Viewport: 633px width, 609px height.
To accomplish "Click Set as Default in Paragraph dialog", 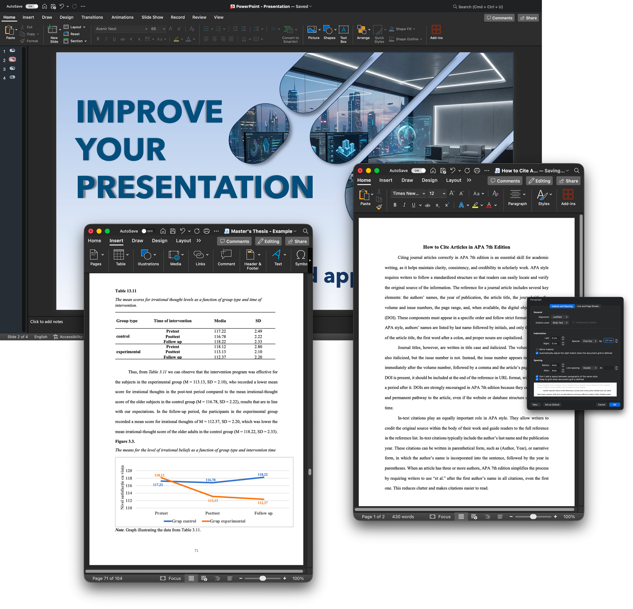I will coord(552,404).
